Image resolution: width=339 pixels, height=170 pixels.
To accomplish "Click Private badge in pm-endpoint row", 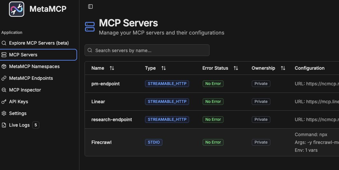I will click(x=261, y=84).
